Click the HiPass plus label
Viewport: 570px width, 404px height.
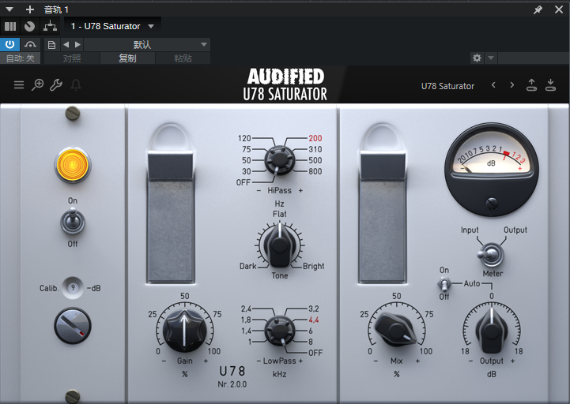300,191
